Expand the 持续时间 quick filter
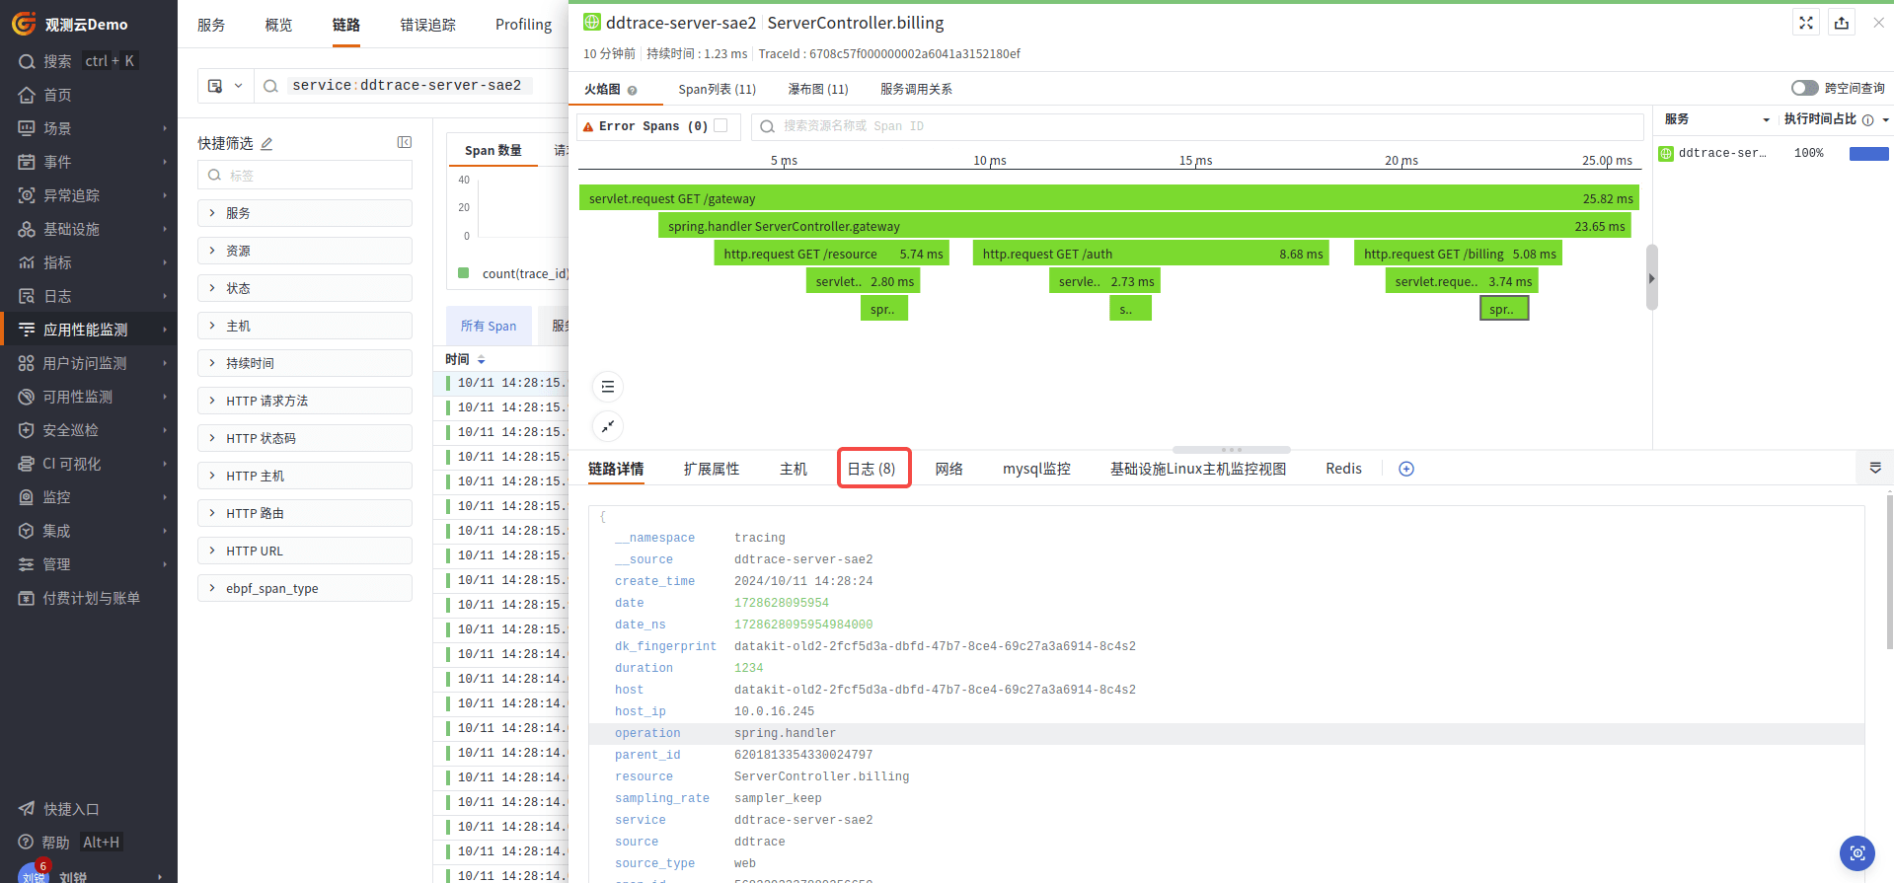 coord(305,363)
